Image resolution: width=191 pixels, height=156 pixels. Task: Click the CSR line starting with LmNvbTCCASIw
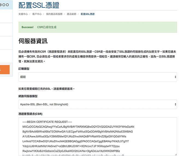pos(76,141)
